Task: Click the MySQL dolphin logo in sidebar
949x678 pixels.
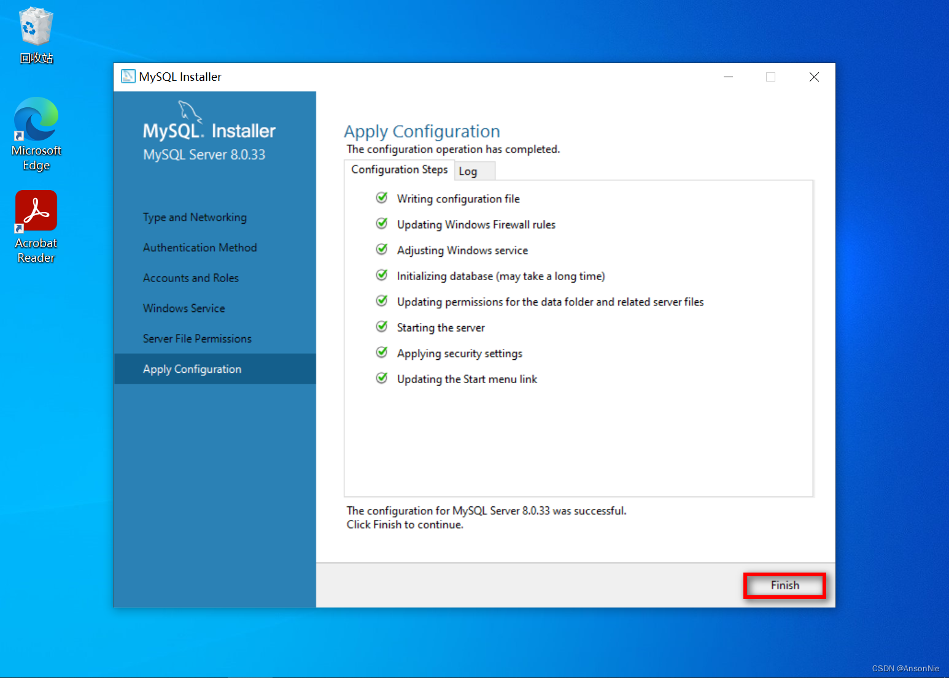Action: [x=190, y=112]
